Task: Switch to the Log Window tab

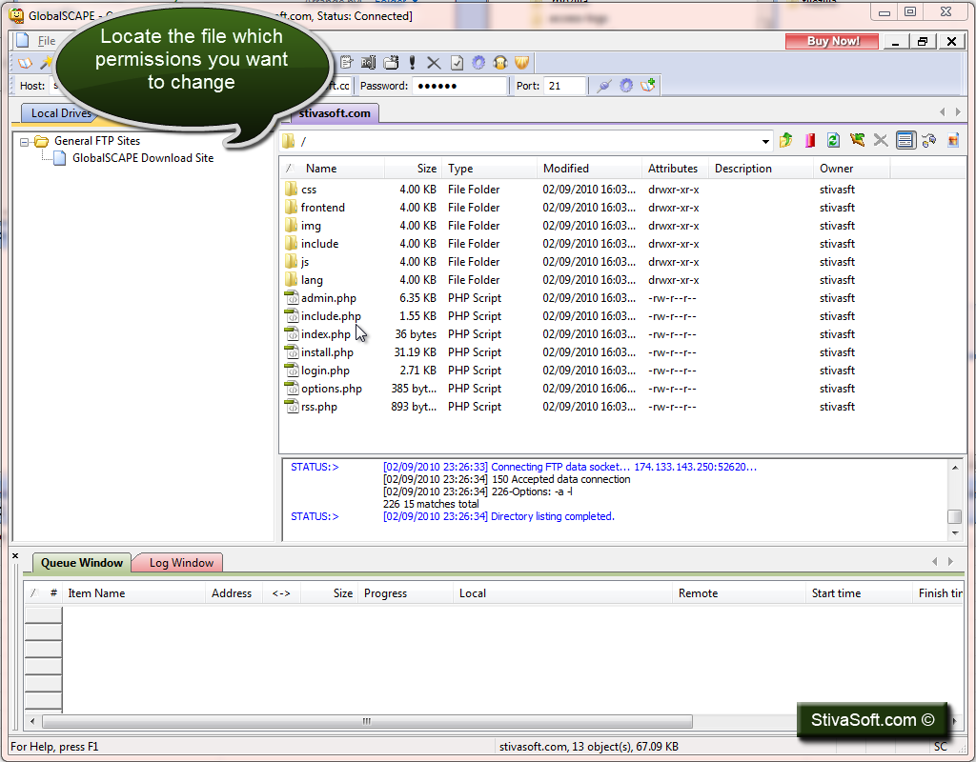Action: [x=181, y=562]
